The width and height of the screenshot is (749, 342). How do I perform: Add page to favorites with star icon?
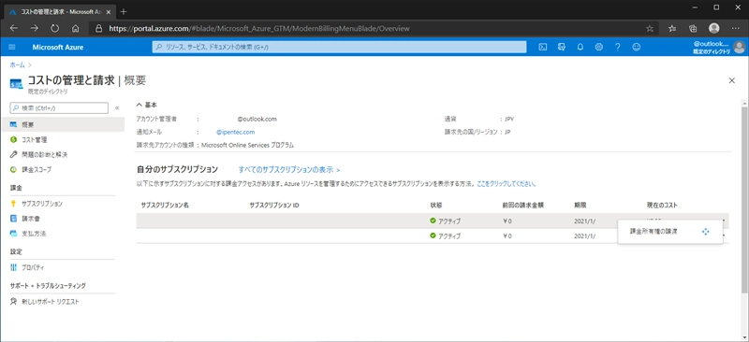point(649,29)
